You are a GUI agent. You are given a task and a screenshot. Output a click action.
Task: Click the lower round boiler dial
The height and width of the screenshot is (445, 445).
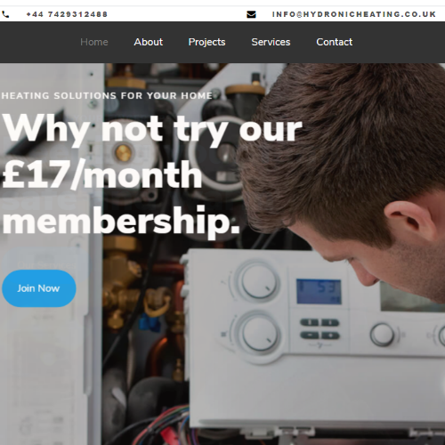(259, 333)
